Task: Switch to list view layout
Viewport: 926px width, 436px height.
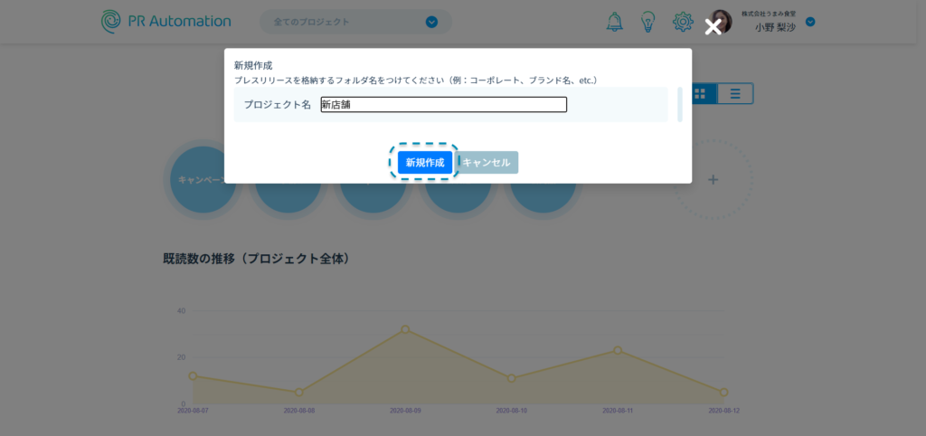Action: pos(735,93)
